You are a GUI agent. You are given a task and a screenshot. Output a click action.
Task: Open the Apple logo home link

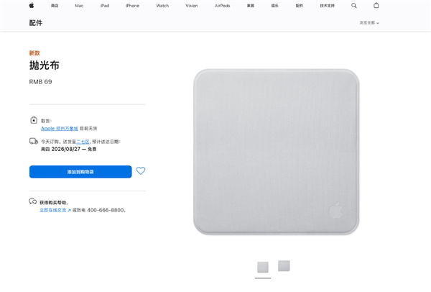[x=32, y=6]
